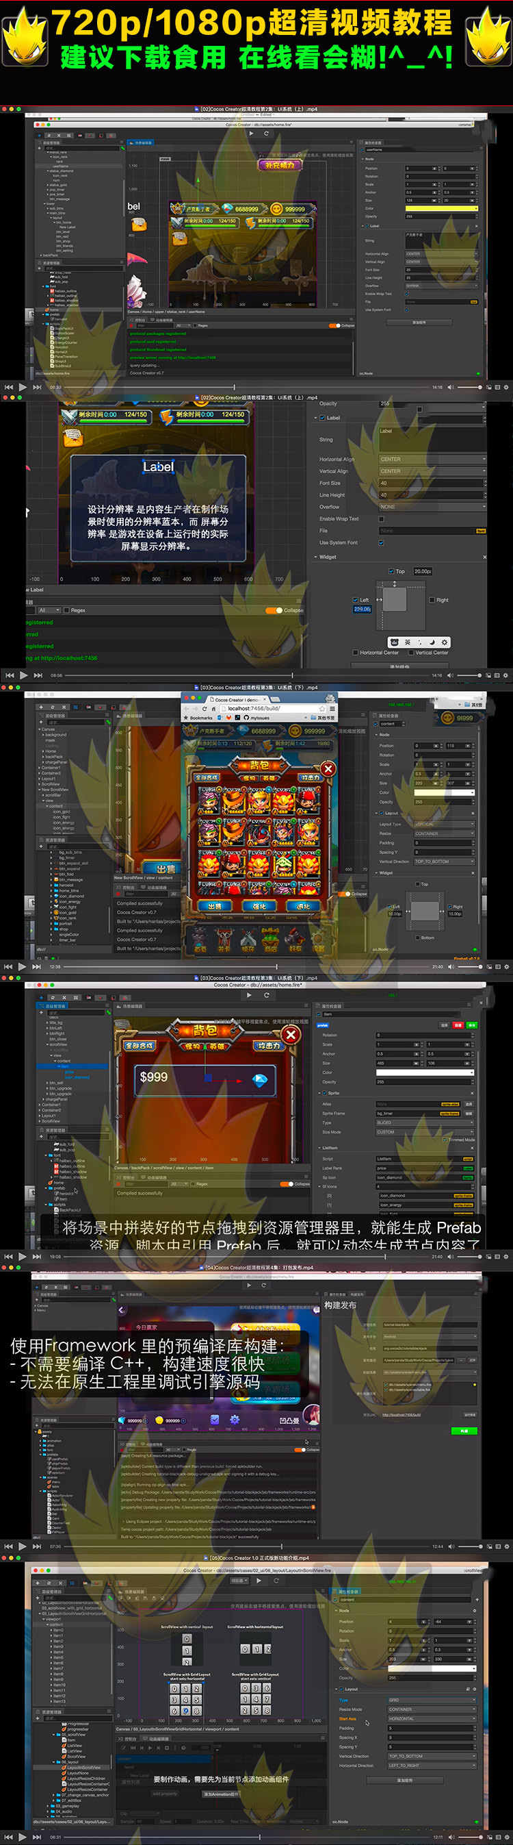Click the 英 language icon in the IME toolbar

408,642
